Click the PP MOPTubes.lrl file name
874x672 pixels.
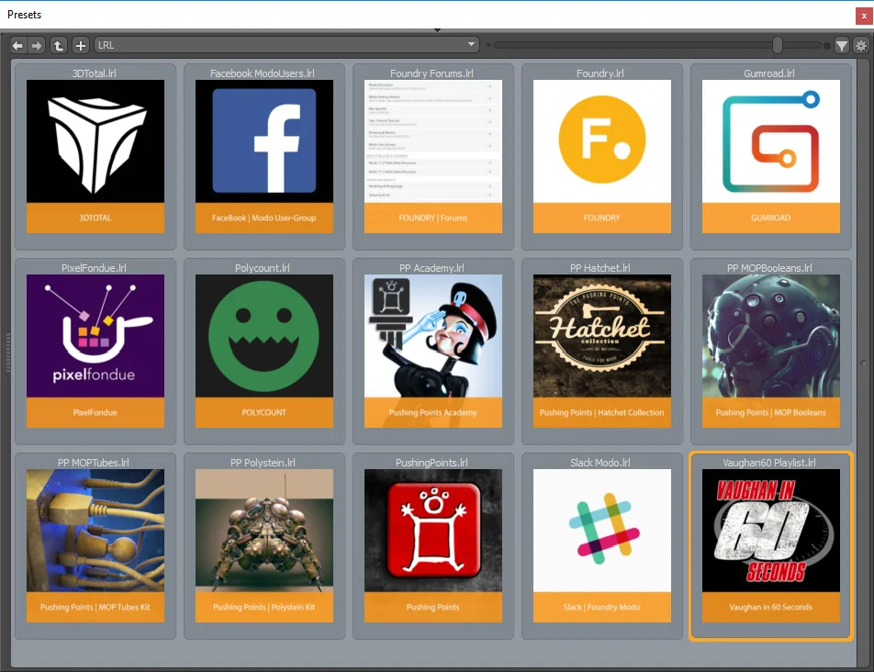(x=94, y=462)
